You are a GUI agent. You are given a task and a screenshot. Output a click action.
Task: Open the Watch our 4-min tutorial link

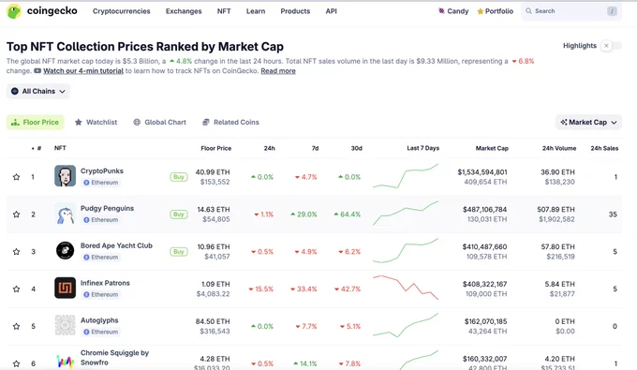tap(83, 70)
